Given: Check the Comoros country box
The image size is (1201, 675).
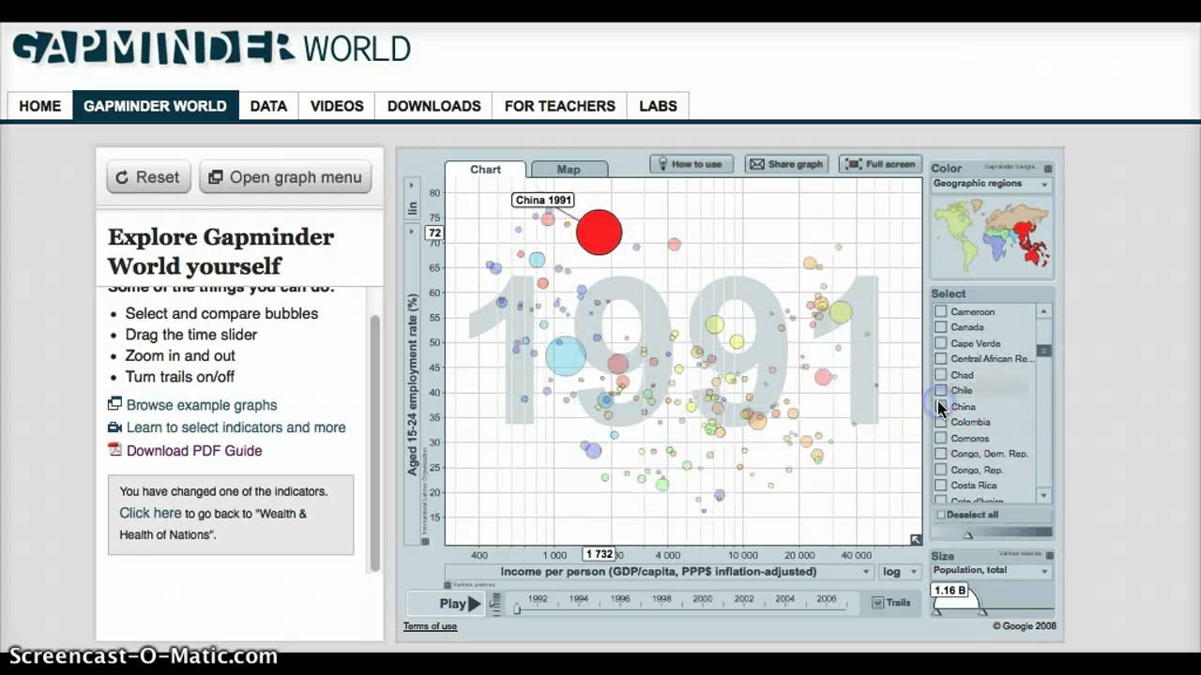Looking at the screenshot, I should [x=941, y=438].
